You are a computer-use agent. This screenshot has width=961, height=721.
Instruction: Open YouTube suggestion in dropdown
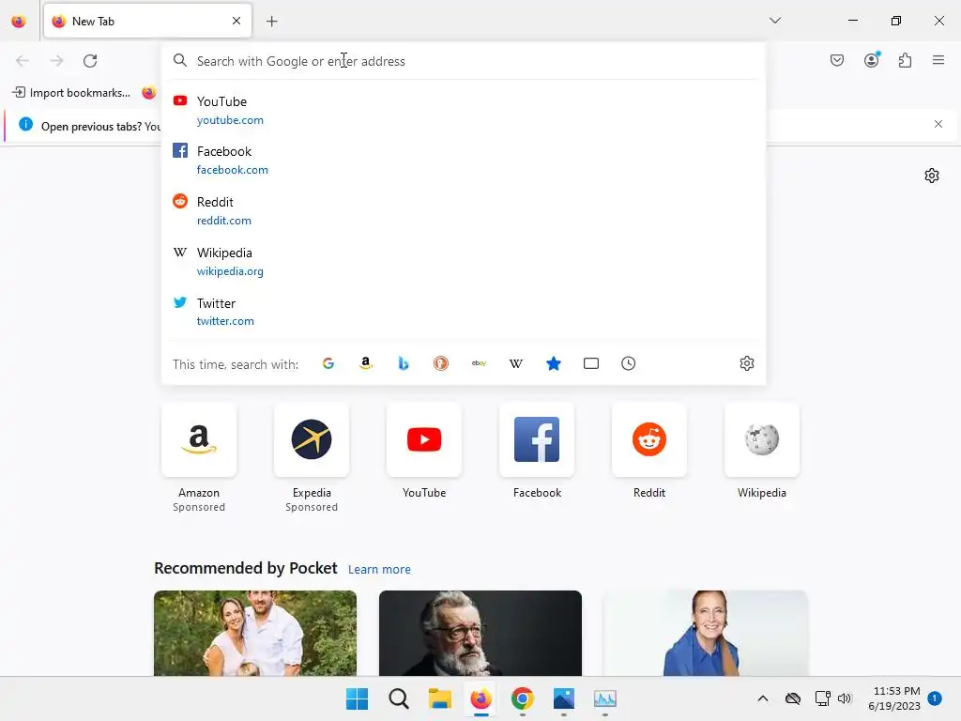pyautogui.click(x=464, y=111)
